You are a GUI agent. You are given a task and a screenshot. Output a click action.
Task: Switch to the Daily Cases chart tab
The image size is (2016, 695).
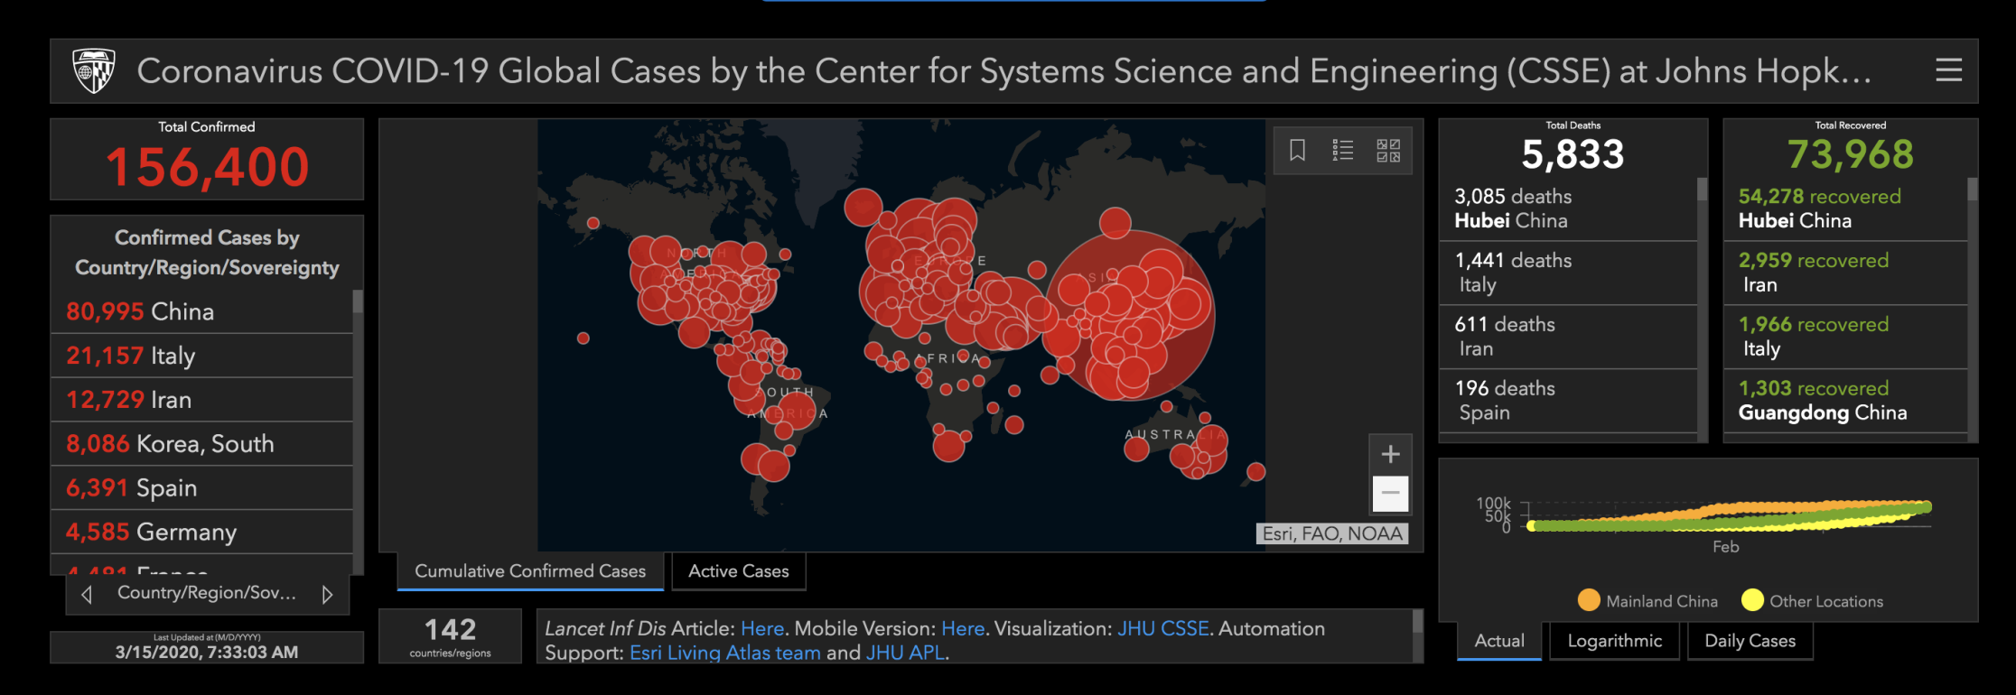click(x=1750, y=641)
